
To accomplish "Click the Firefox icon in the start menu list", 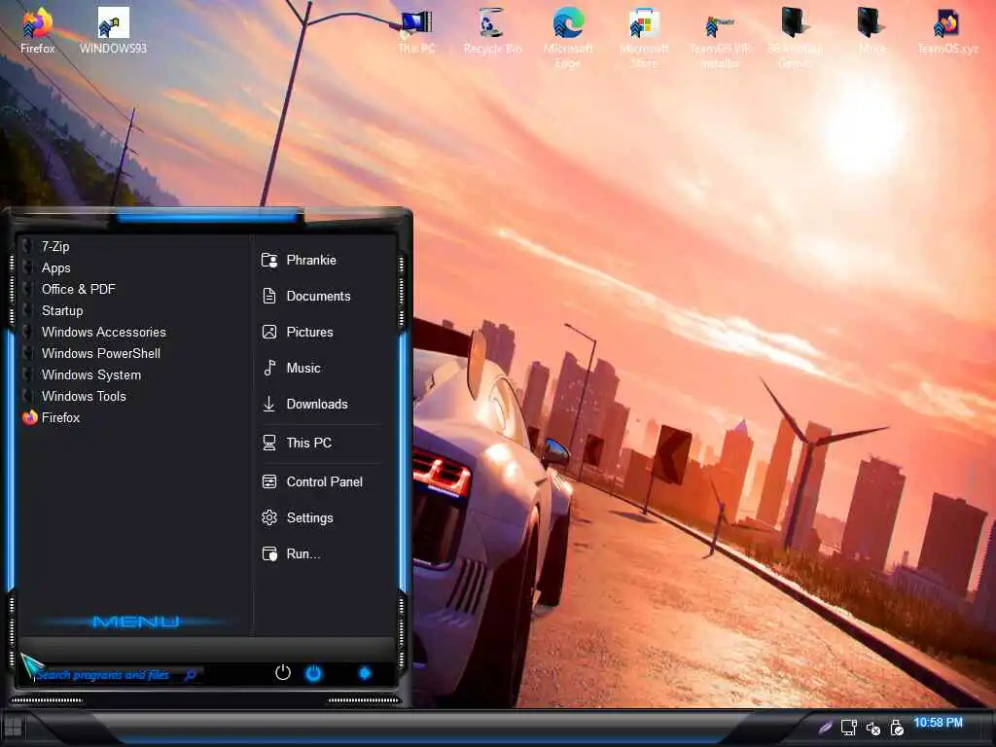I will pyautogui.click(x=30, y=417).
